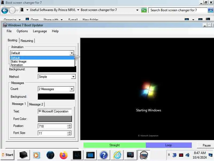The height and width of the screenshot is (161, 214).
Task: Click Useful Softwares By Prince NRVL breadcrumb
Action: tap(53, 10)
